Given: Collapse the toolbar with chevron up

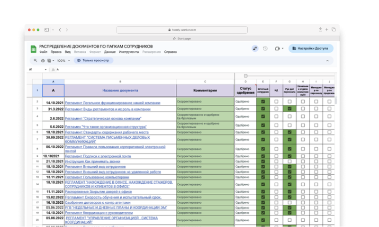Looking at the screenshot, I should coord(327,61).
